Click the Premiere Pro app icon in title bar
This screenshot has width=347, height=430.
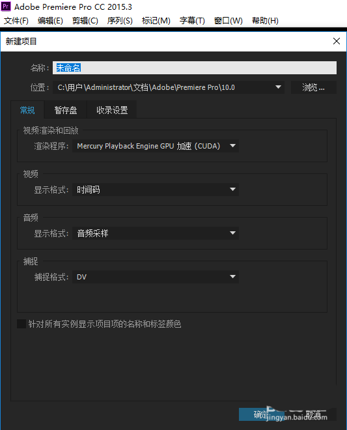[x=6, y=6]
